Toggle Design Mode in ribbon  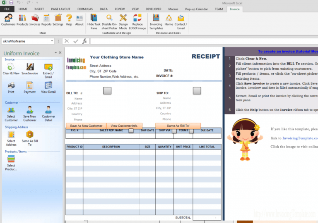(x=123, y=19)
